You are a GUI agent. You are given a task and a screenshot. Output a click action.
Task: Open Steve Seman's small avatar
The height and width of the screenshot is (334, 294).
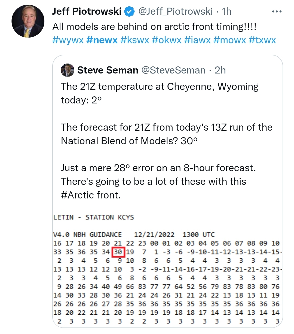(x=68, y=70)
